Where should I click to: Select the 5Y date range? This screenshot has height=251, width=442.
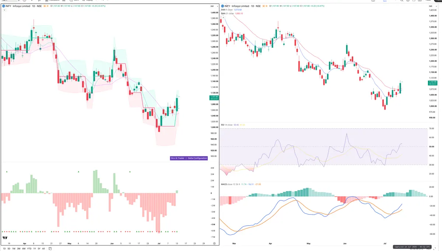[x=39, y=248]
